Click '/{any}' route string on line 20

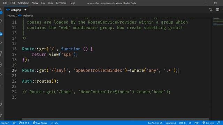[x=59, y=70]
